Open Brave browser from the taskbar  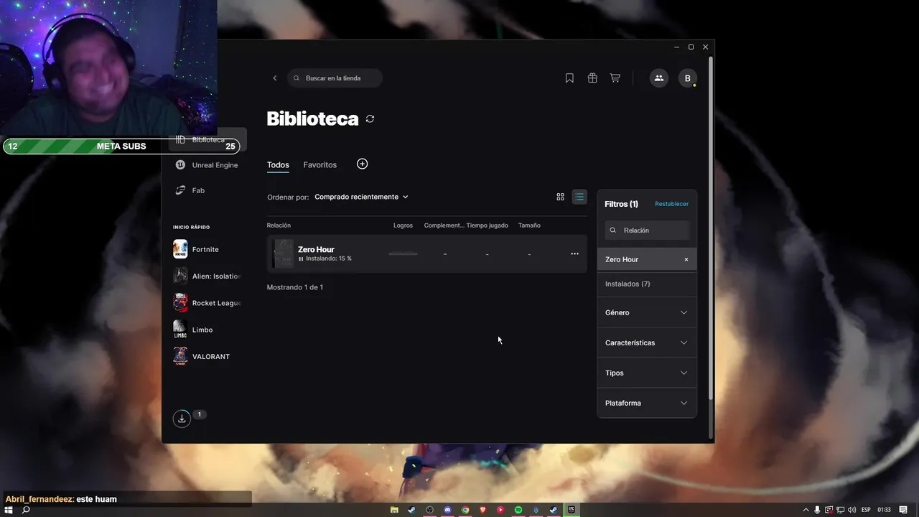click(483, 510)
